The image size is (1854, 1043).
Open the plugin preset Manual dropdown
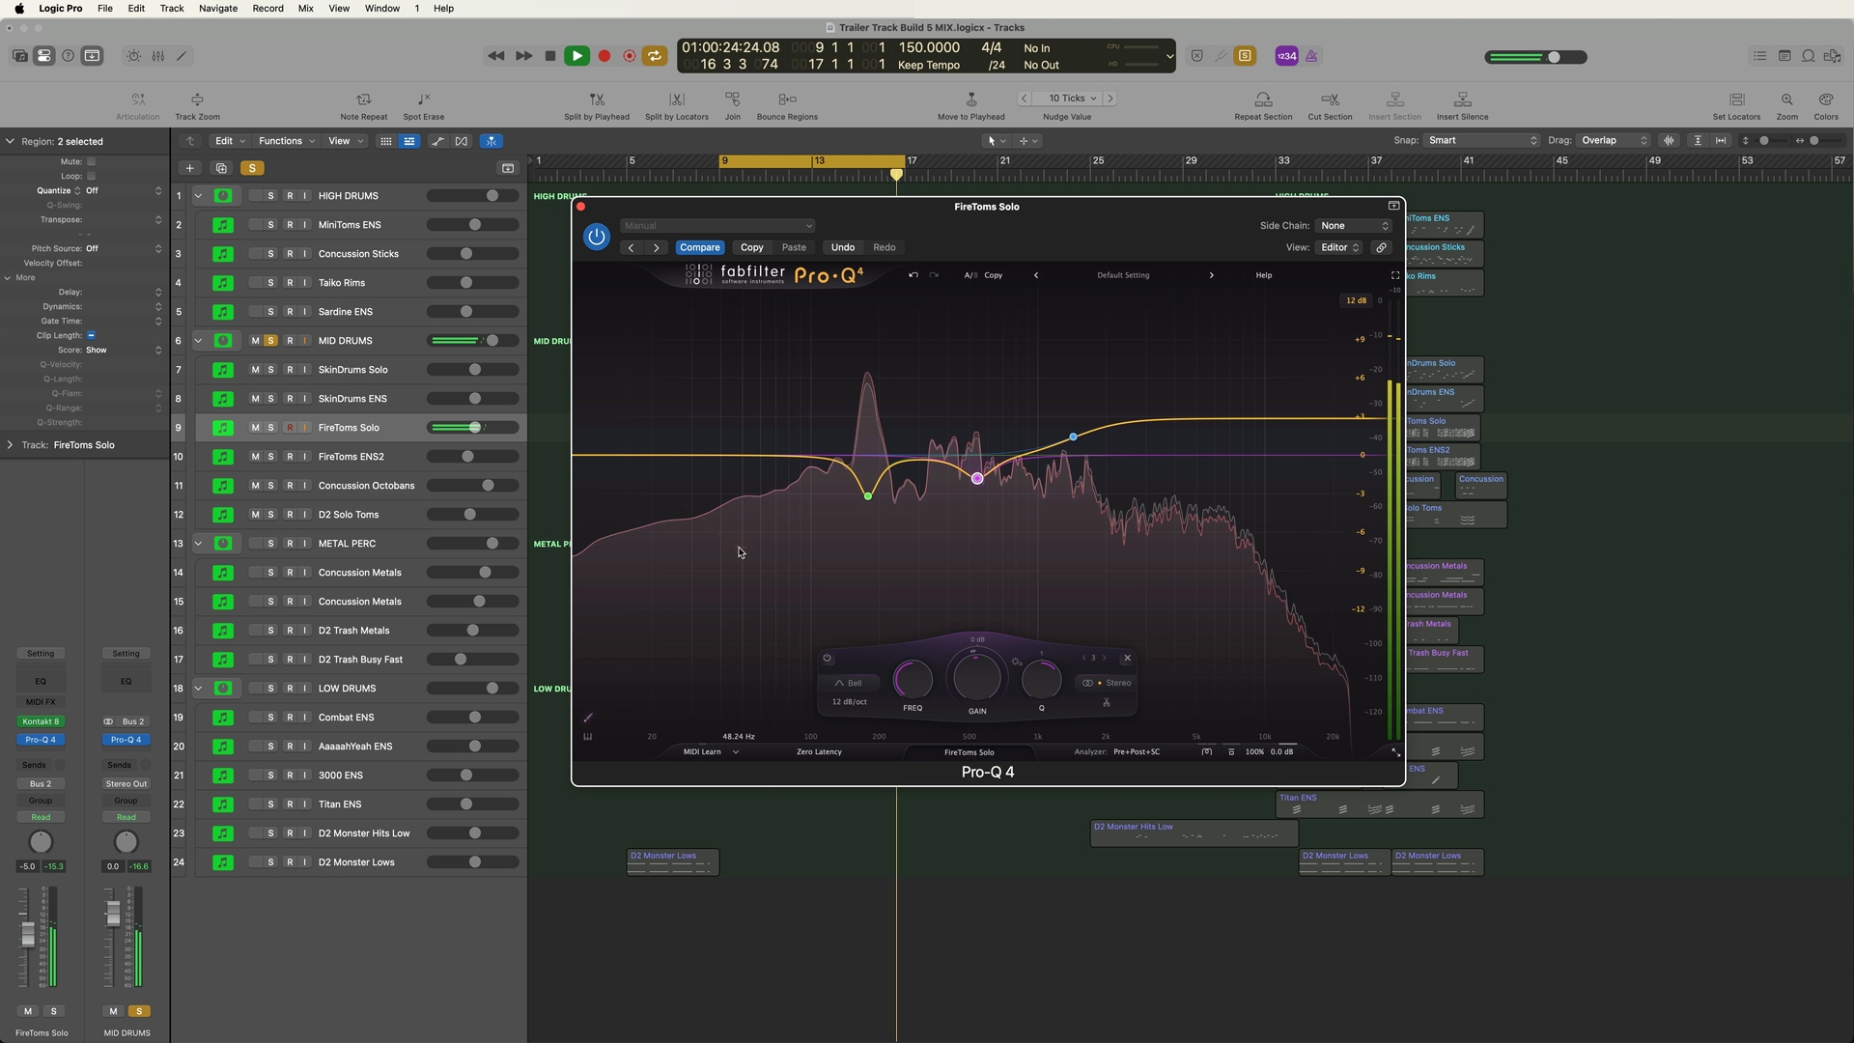click(717, 226)
